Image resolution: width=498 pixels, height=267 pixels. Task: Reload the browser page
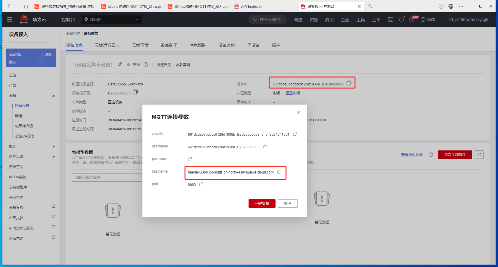(x=26, y=6)
